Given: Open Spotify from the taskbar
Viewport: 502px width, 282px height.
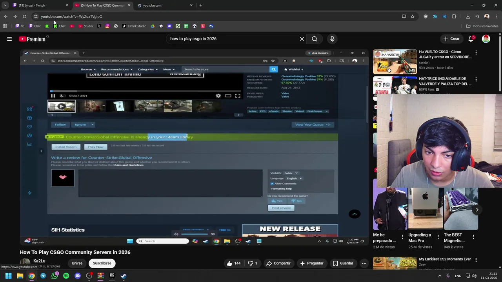Looking at the screenshot, I should coord(66,276).
